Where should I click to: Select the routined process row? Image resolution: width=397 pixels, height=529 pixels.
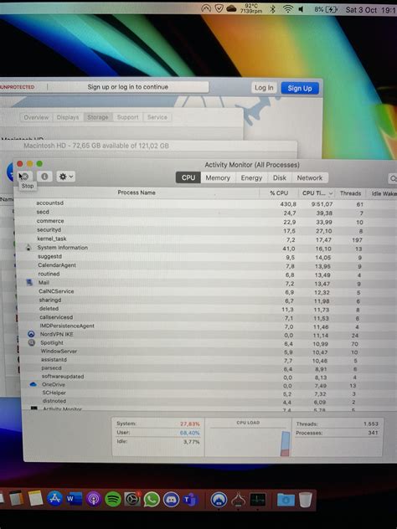pyautogui.click(x=206, y=275)
